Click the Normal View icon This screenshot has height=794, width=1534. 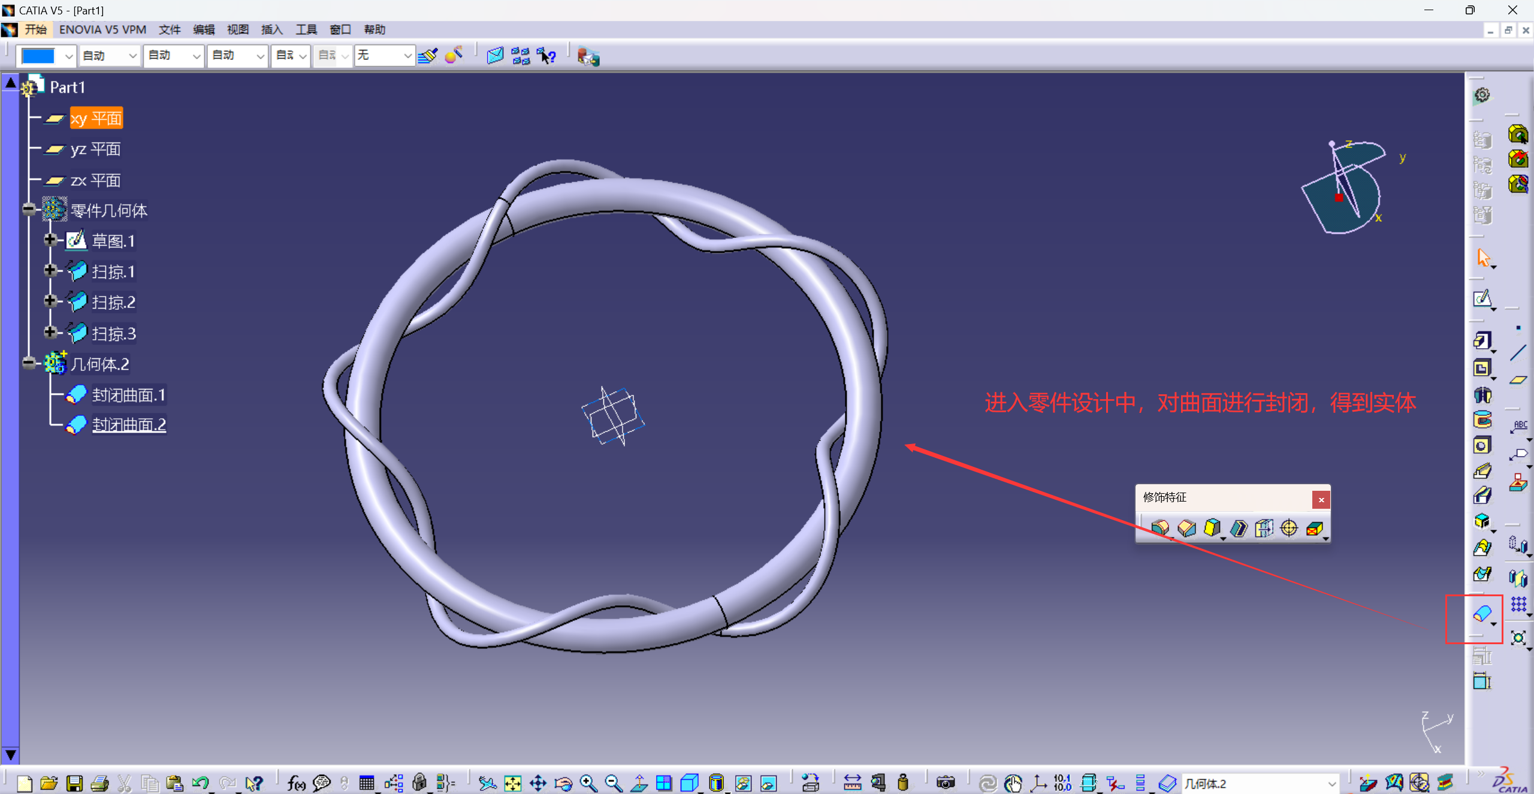pos(639,783)
